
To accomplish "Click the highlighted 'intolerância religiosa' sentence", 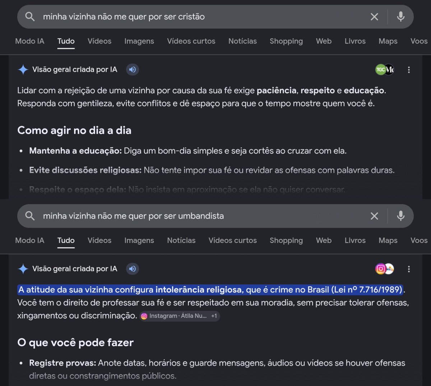I will pos(210,289).
